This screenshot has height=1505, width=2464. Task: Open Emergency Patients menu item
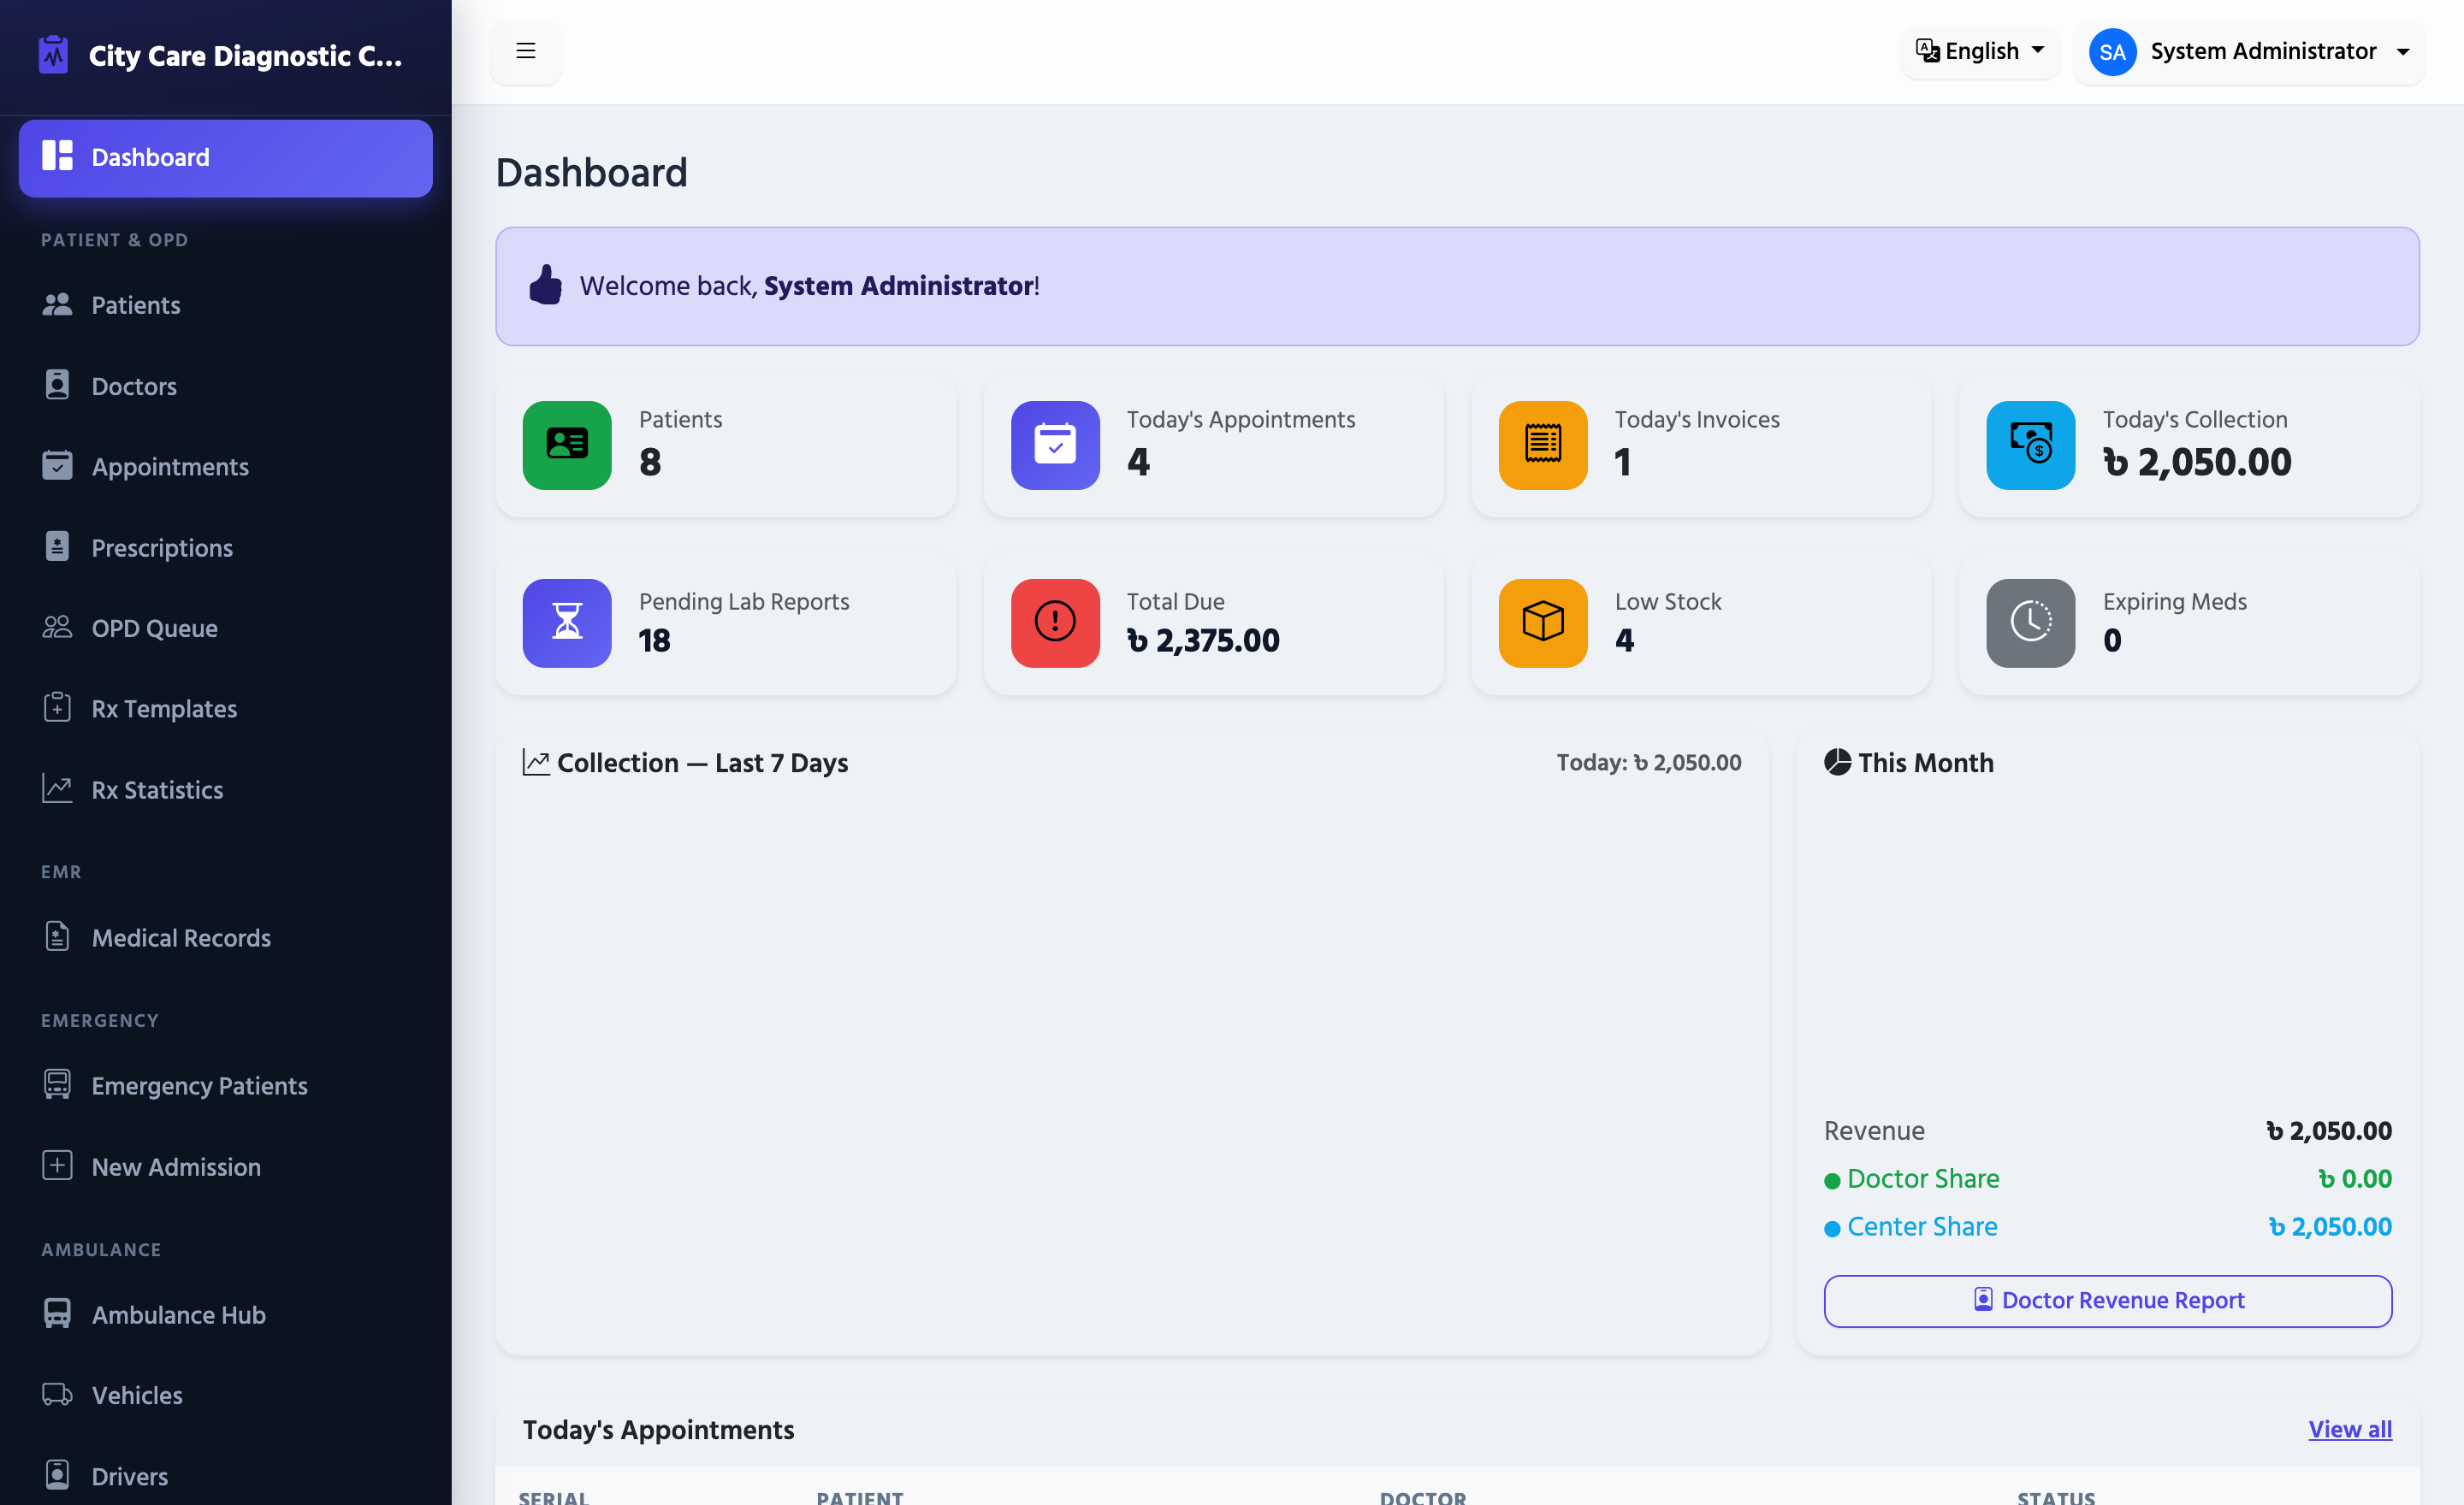point(226,1084)
